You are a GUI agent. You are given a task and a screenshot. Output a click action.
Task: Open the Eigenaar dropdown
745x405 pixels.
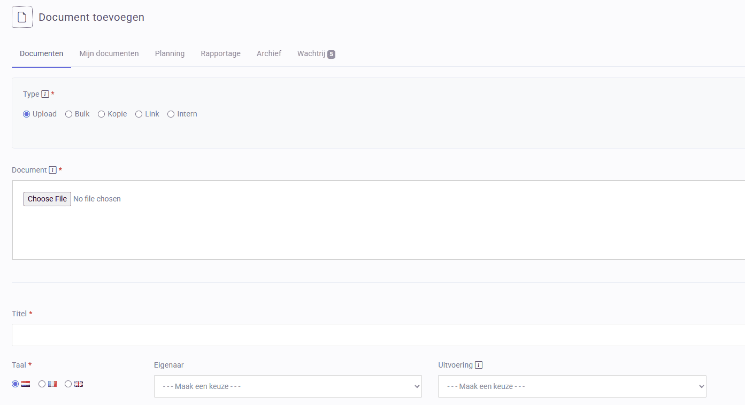coord(288,386)
